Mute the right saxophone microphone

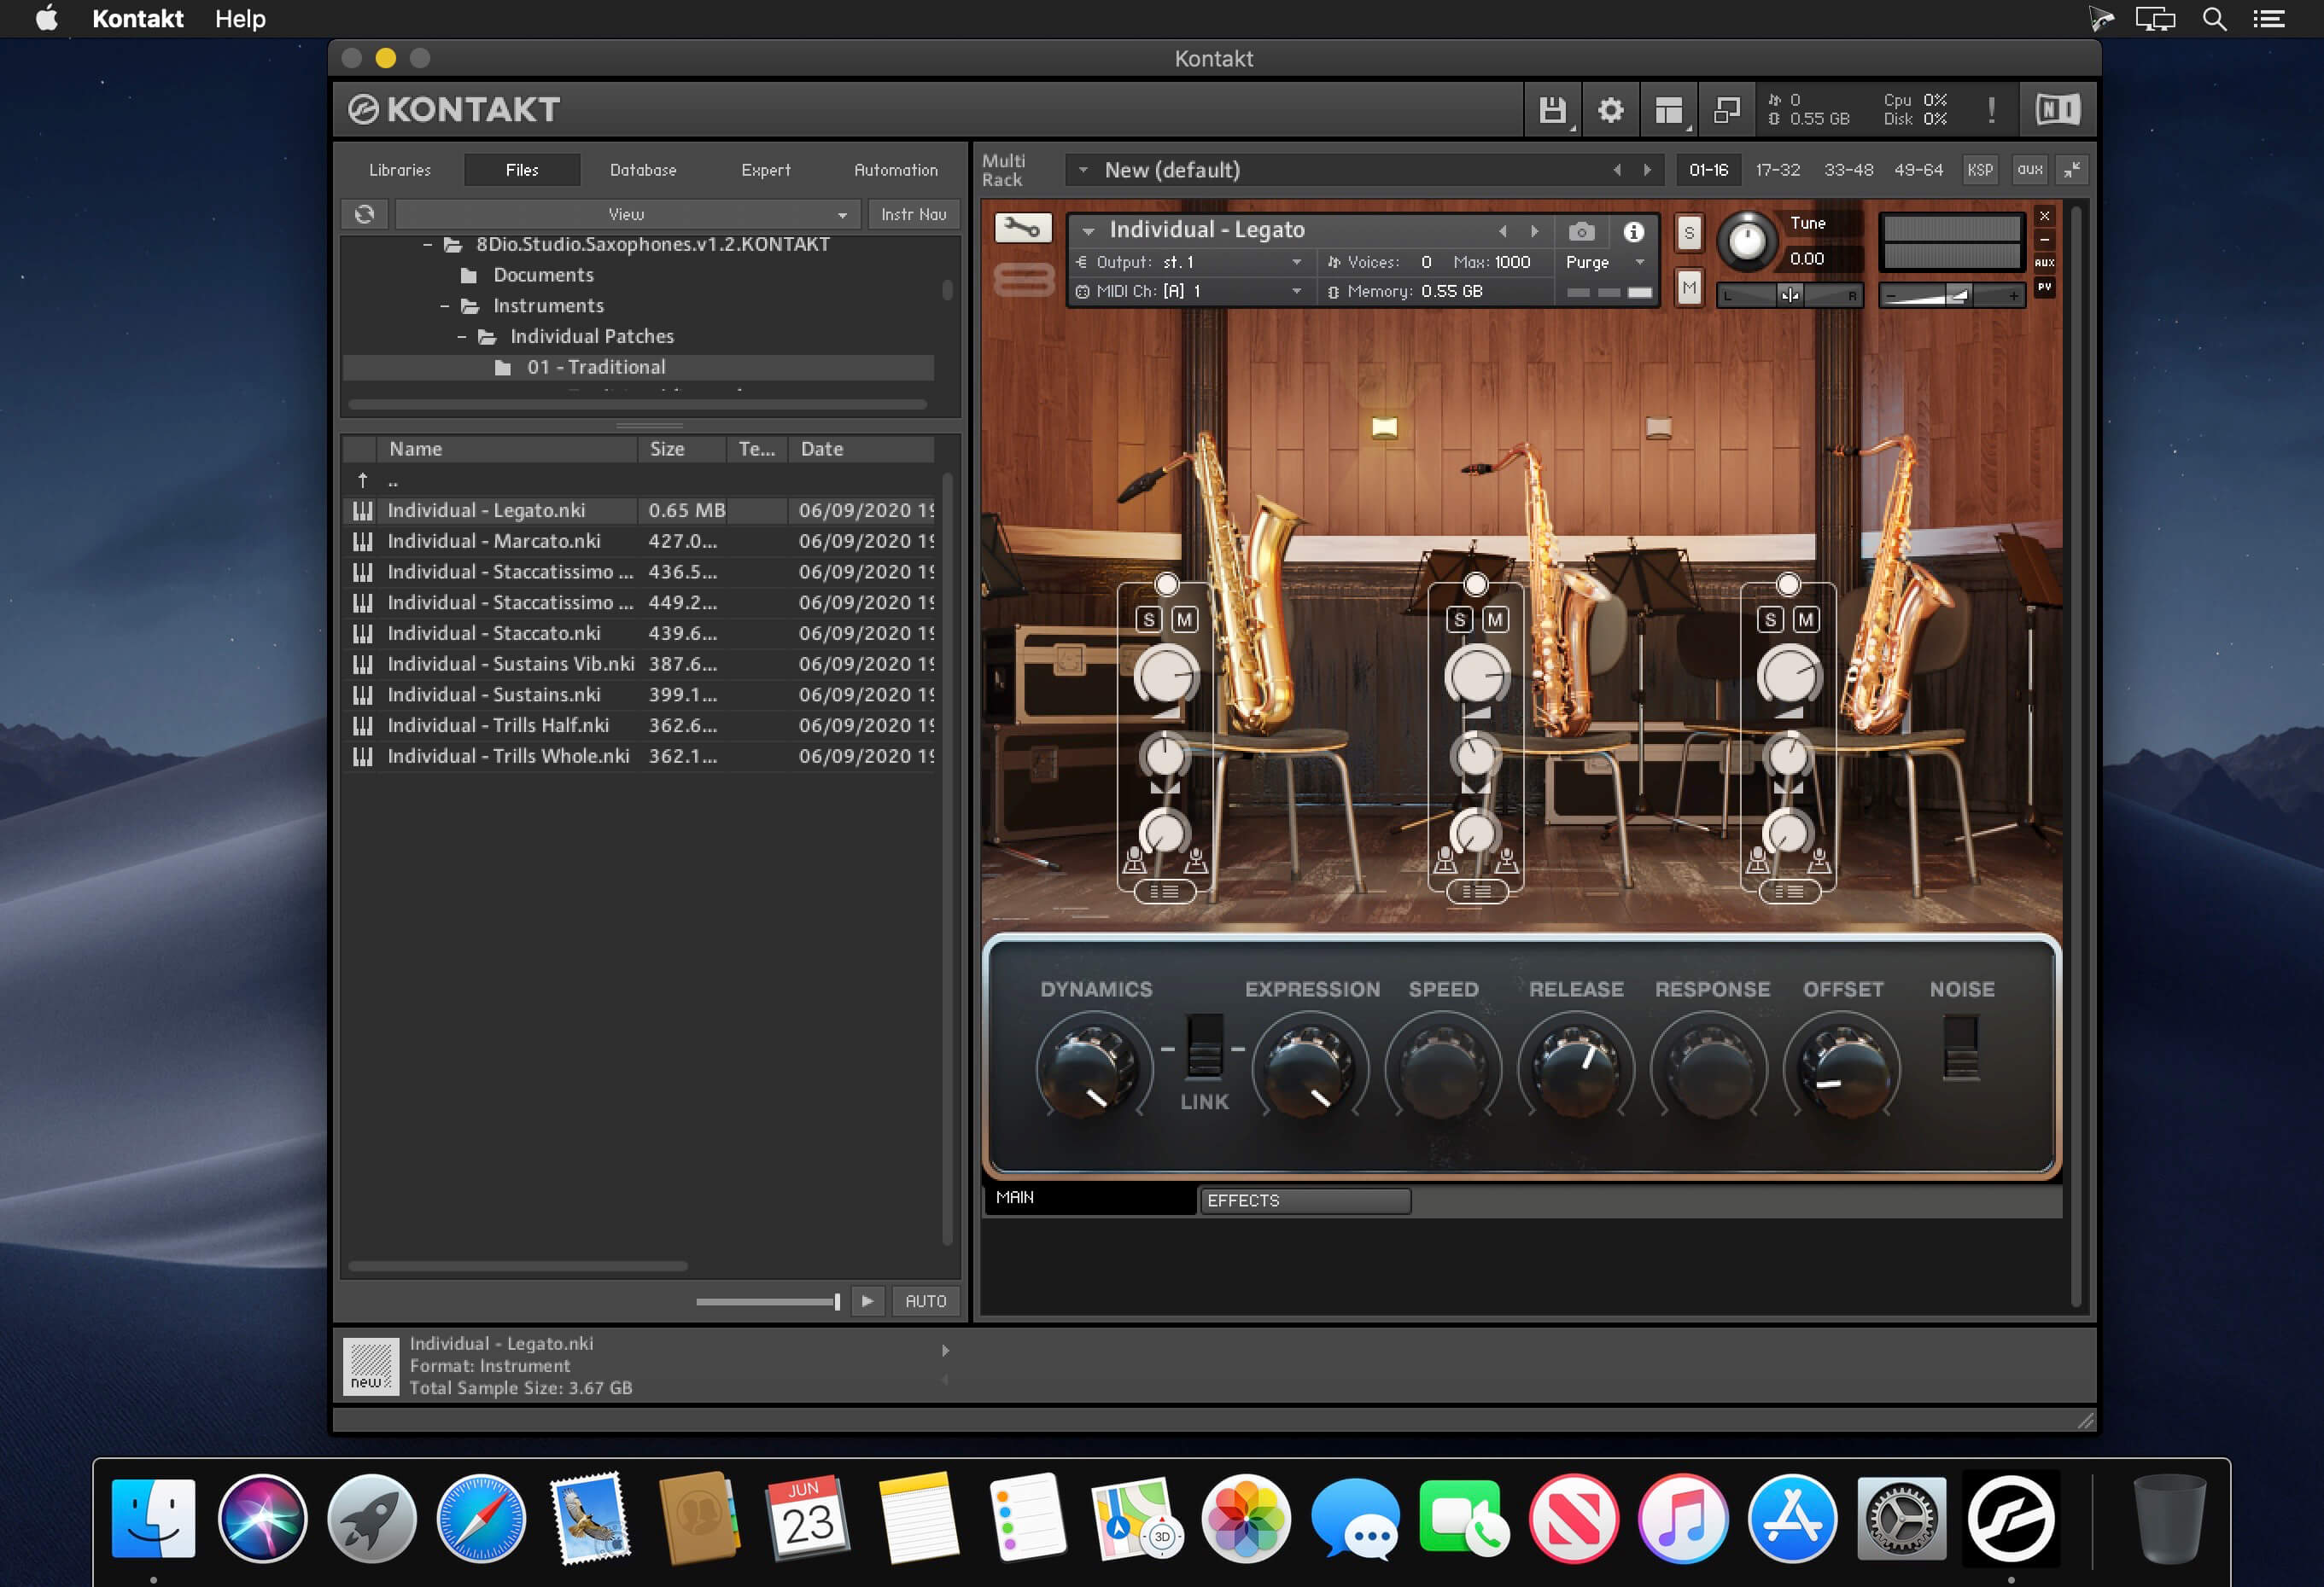click(x=1806, y=619)
